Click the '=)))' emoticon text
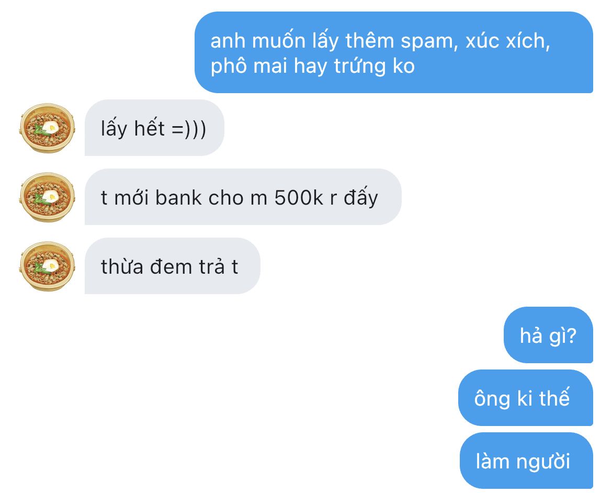Viewport: 612px width, 493px height. [x=189, y=129]
